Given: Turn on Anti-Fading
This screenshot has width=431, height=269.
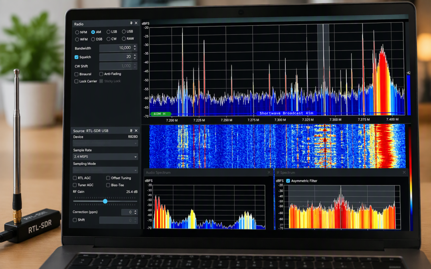Looking at the screenshot, I should (x=101, y=74).
